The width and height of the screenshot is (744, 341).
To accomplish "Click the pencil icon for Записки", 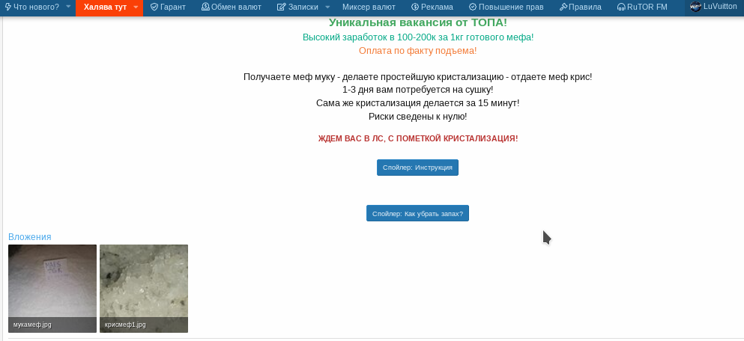I will [x=281, y=7].
